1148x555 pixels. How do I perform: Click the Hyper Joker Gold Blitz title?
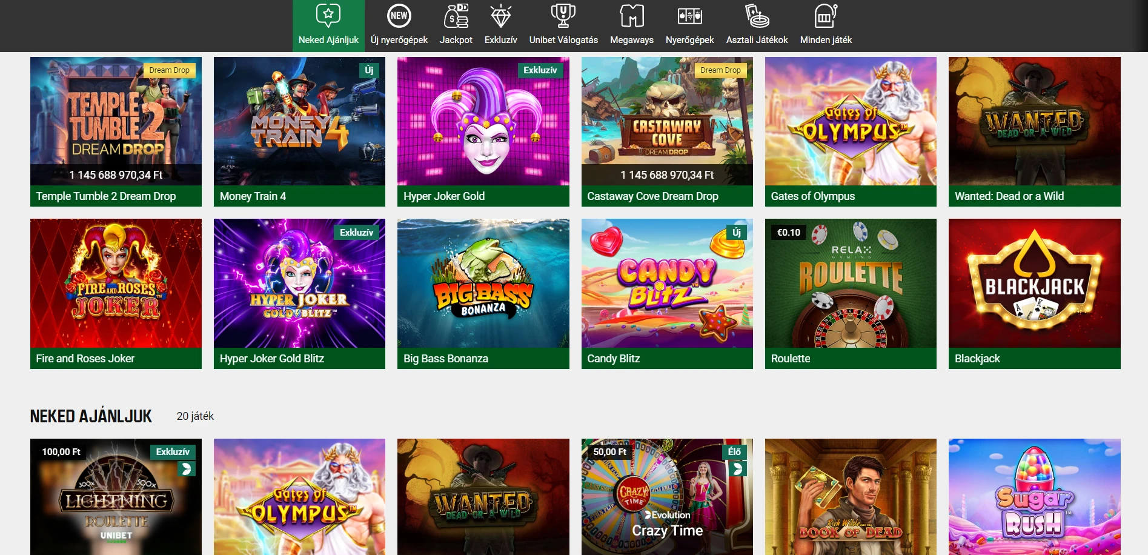point(271,359)
